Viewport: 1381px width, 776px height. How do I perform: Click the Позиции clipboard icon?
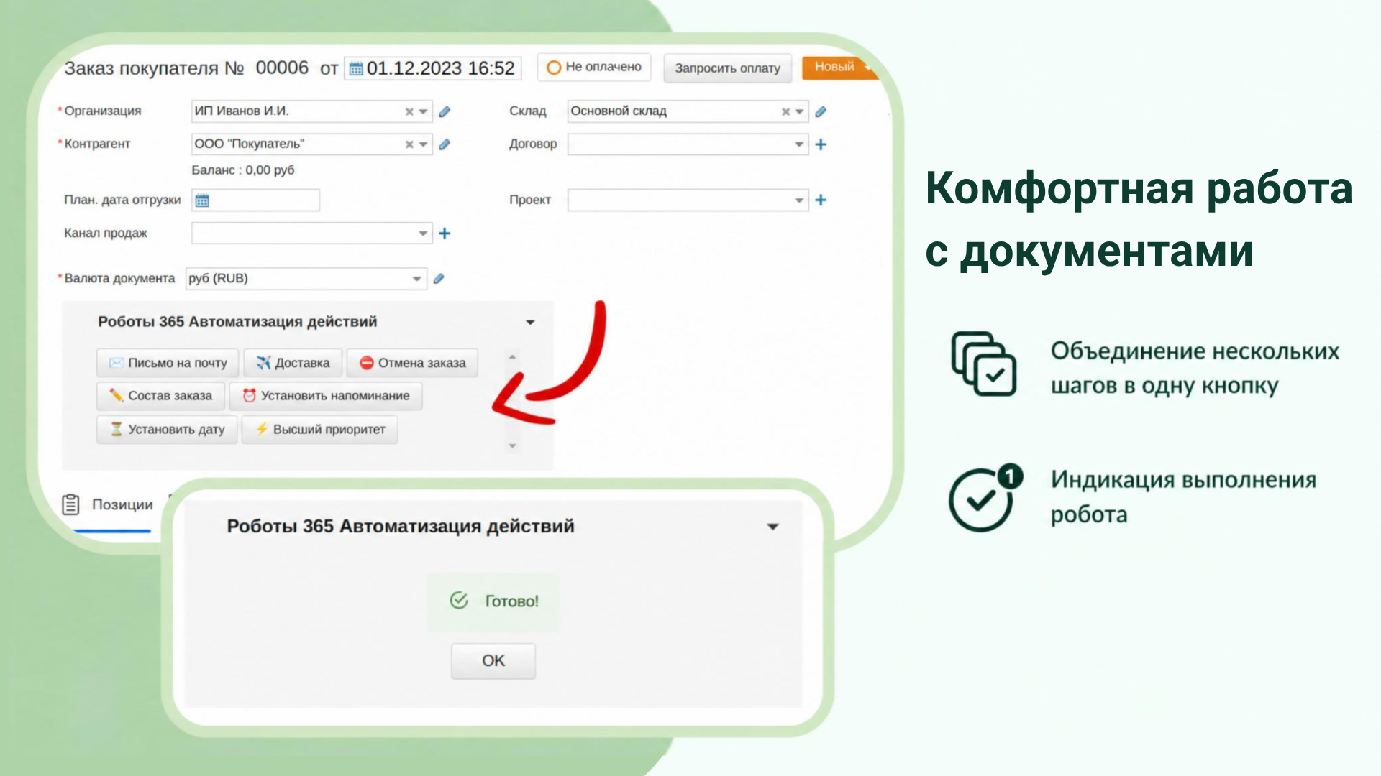point(70,504)
